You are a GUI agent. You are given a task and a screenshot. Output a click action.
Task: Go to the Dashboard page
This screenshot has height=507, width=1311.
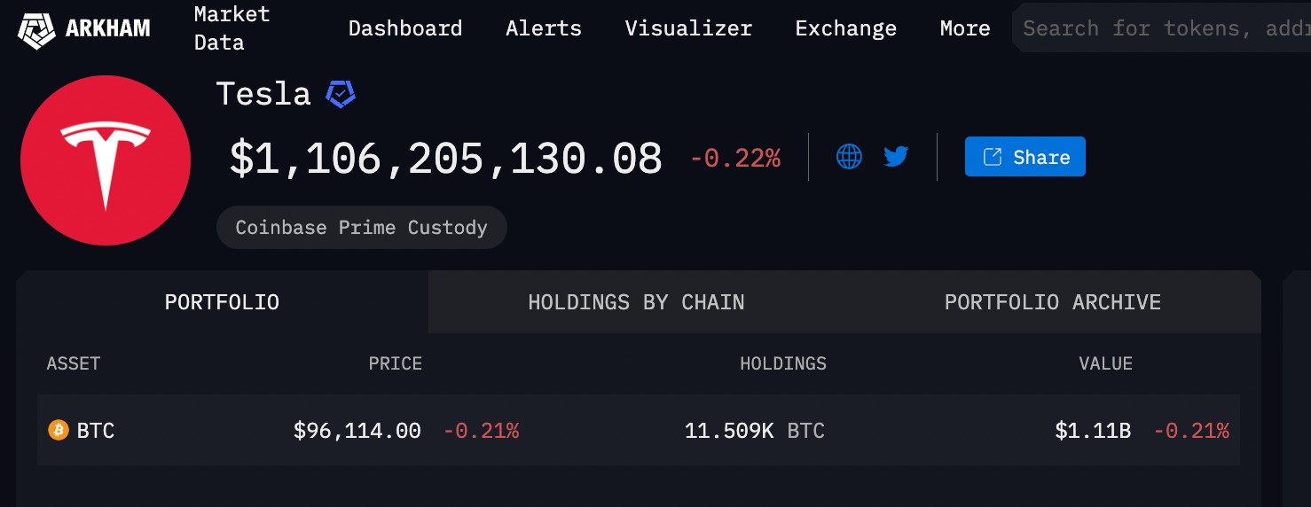(x=405, y=28)
